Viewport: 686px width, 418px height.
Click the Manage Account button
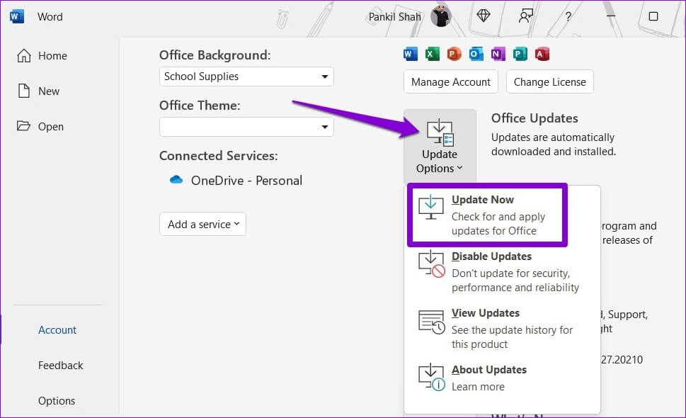451,82
